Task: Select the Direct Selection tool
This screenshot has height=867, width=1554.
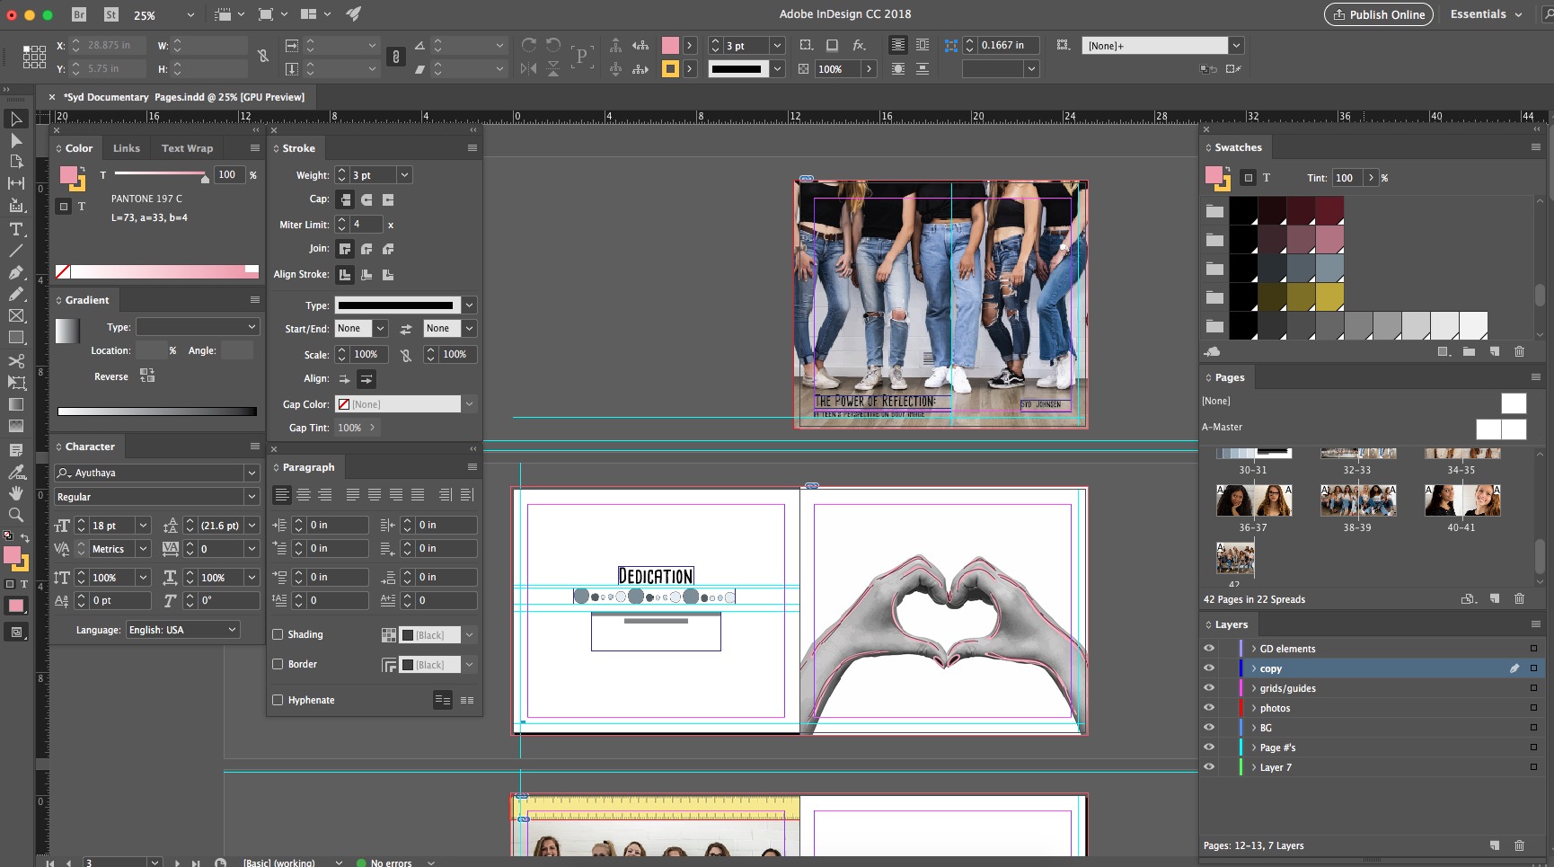Action: coord(16,141)
